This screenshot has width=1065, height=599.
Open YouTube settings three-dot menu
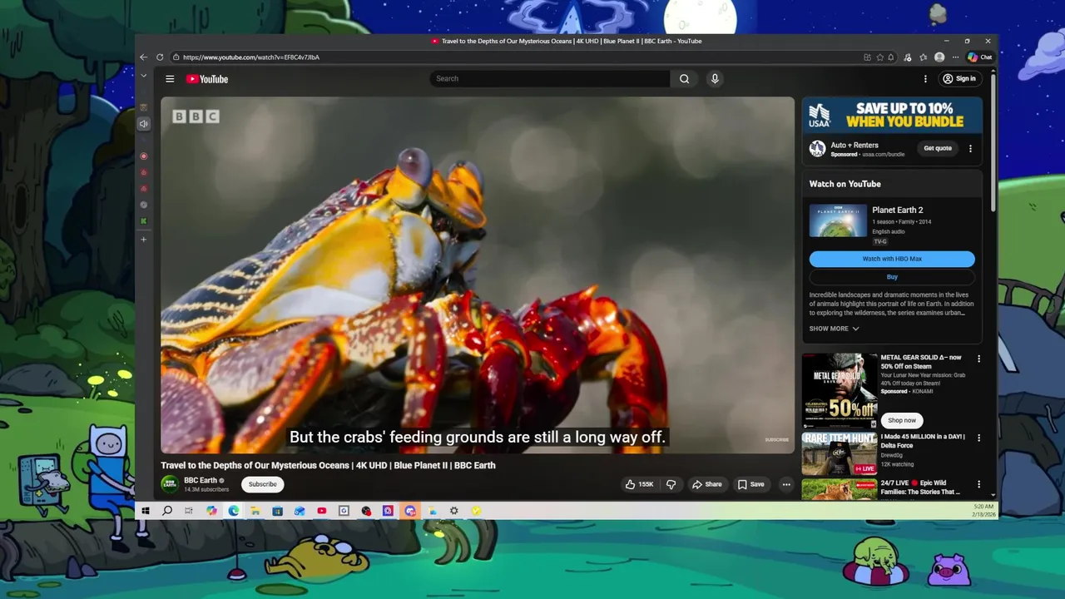click(x=925, y=79)
